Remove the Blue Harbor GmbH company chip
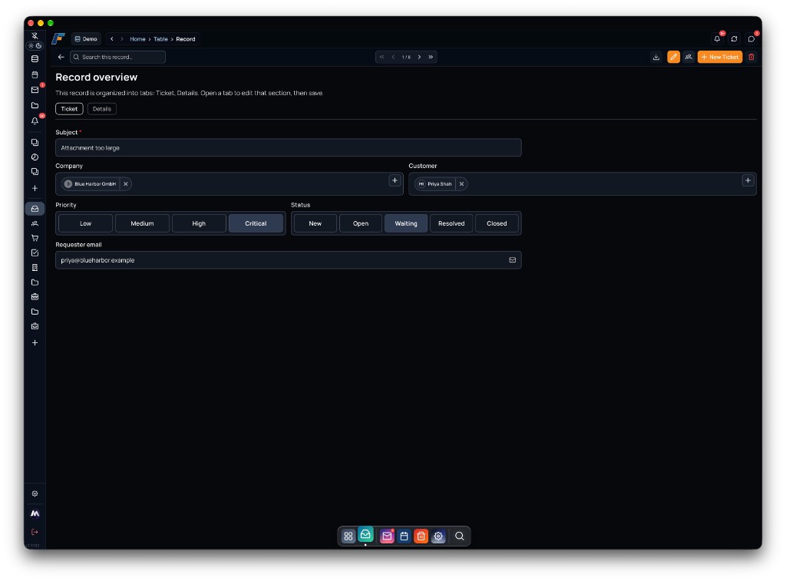This screenshot has height=581, width=786. (x=126, y=184)
